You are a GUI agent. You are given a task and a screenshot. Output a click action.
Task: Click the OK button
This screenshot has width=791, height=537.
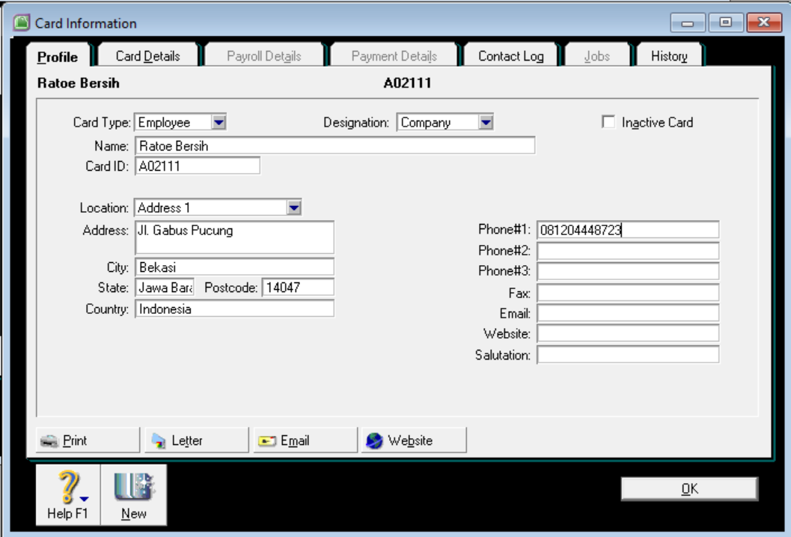[688, 488]
